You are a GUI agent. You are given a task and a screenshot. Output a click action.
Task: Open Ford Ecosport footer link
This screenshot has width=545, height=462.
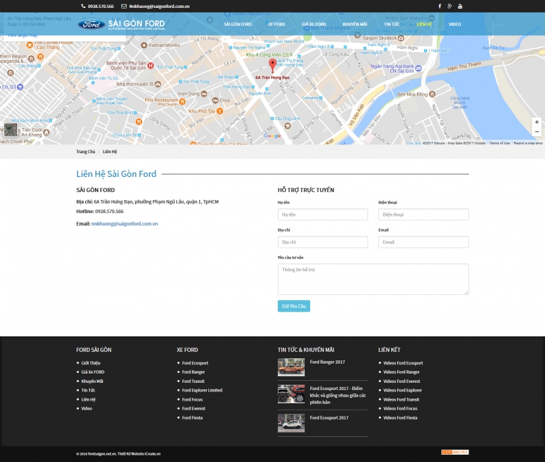coord(195,363)
